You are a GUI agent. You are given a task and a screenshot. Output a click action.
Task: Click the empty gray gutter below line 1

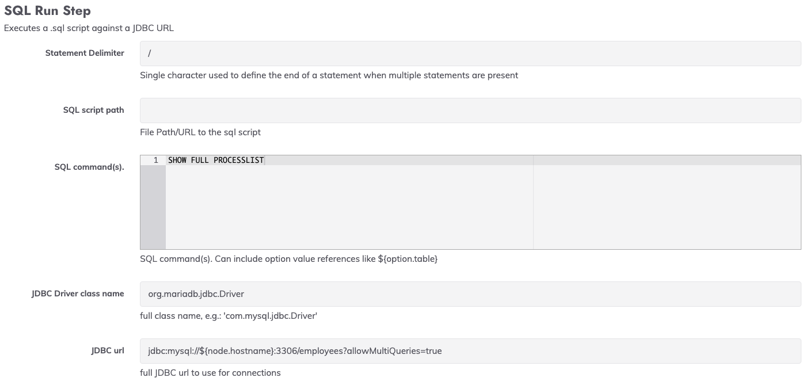point(153,207)
